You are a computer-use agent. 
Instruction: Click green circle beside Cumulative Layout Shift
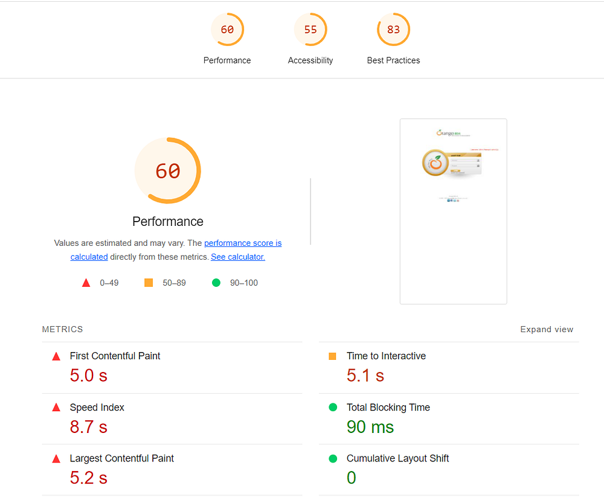coord(332,459)
